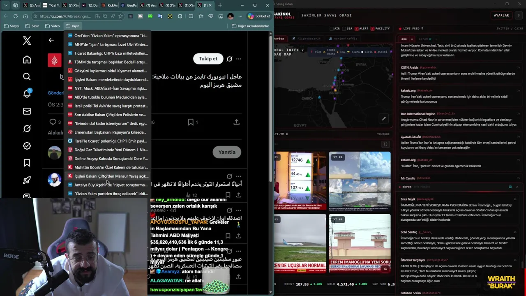Open Video bookmarks folder

tap(52, 26)
